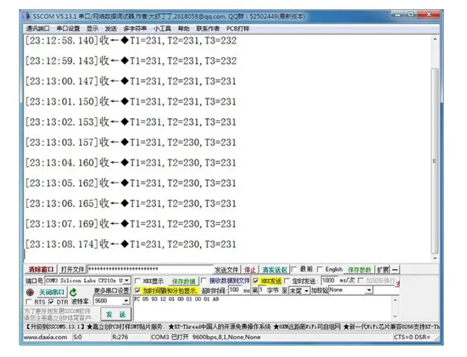Click the green refresh ports arrow icon
This screenshot has width=467, height=357.
coord(73,292)
